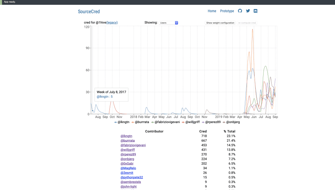Toggle the @lkngtn legend entry
Image resolution: width=335 pixels, height=190 pixels.
tap(122, 122)
